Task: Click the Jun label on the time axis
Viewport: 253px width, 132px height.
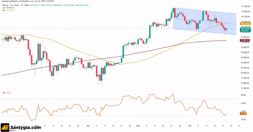Action: click(190, 125)
